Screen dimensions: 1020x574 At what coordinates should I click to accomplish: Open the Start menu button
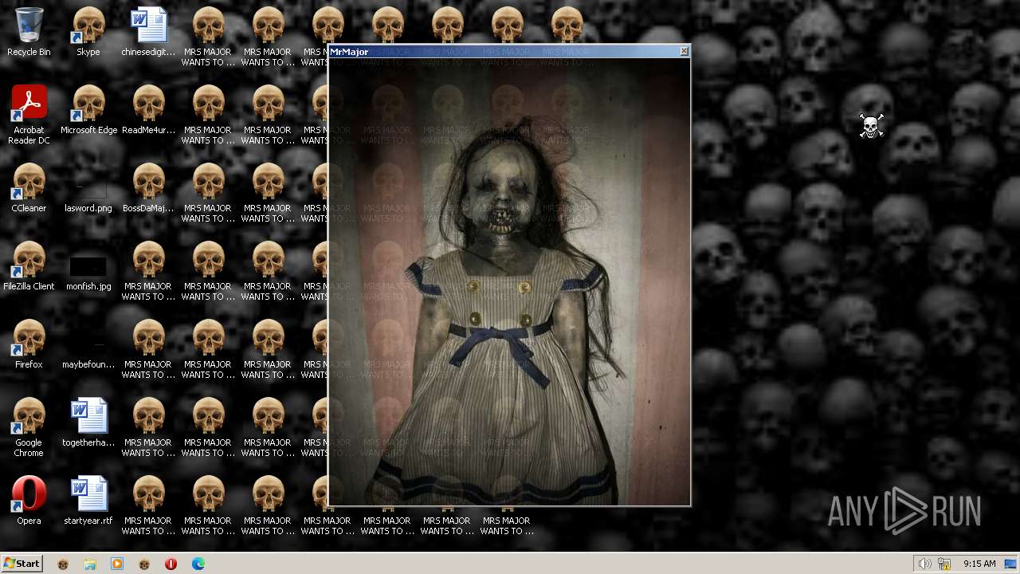click(x=22, y=564)
